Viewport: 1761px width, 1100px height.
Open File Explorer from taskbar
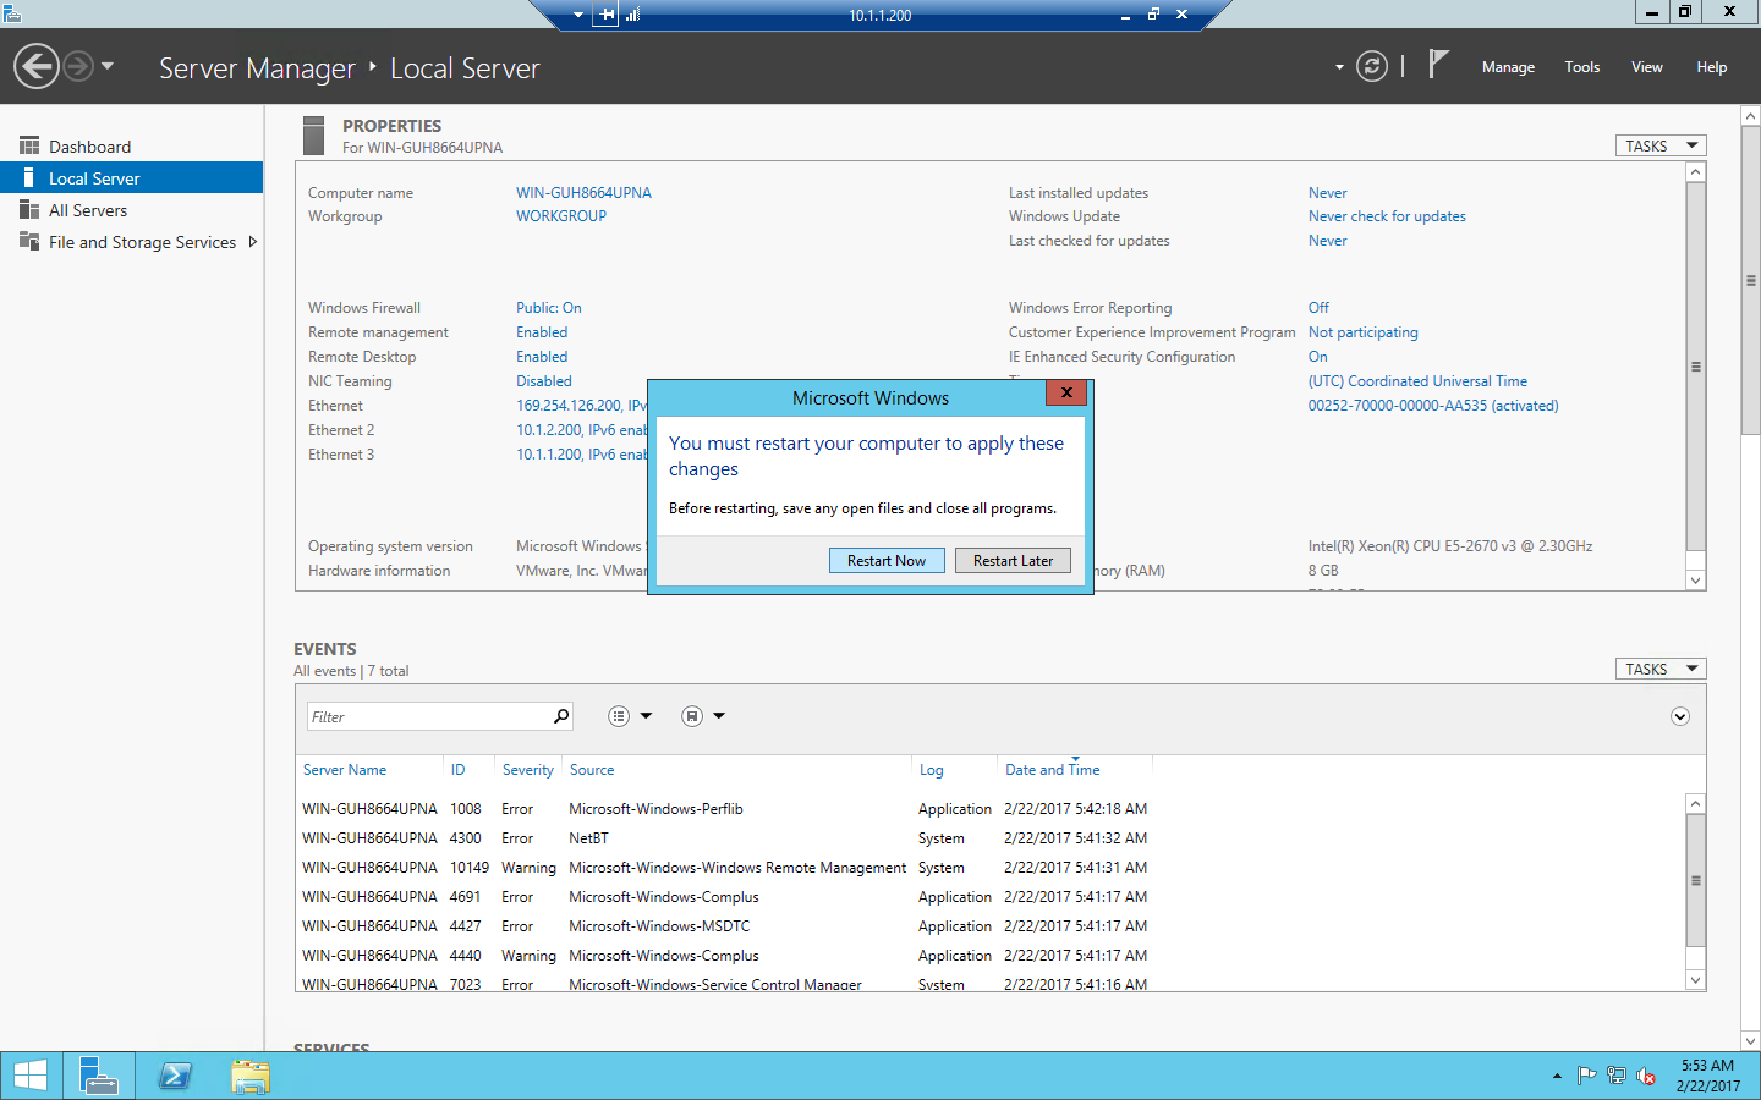(x=250, y=1076)
